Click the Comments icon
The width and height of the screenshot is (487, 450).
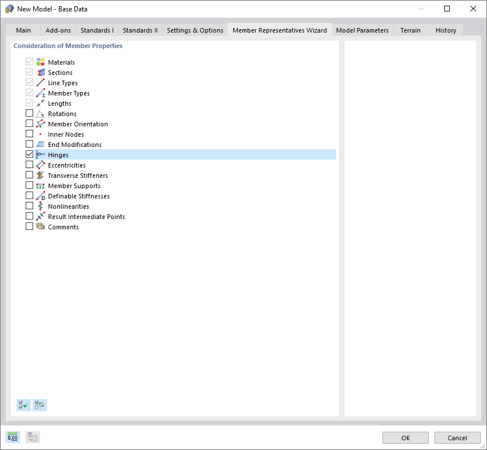[x=41, y=226]
